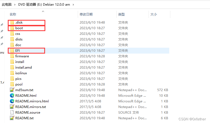Screen dimensions: 210x123
Task: Click the sort arrow above 名称 column
Action: coord(43,11)
